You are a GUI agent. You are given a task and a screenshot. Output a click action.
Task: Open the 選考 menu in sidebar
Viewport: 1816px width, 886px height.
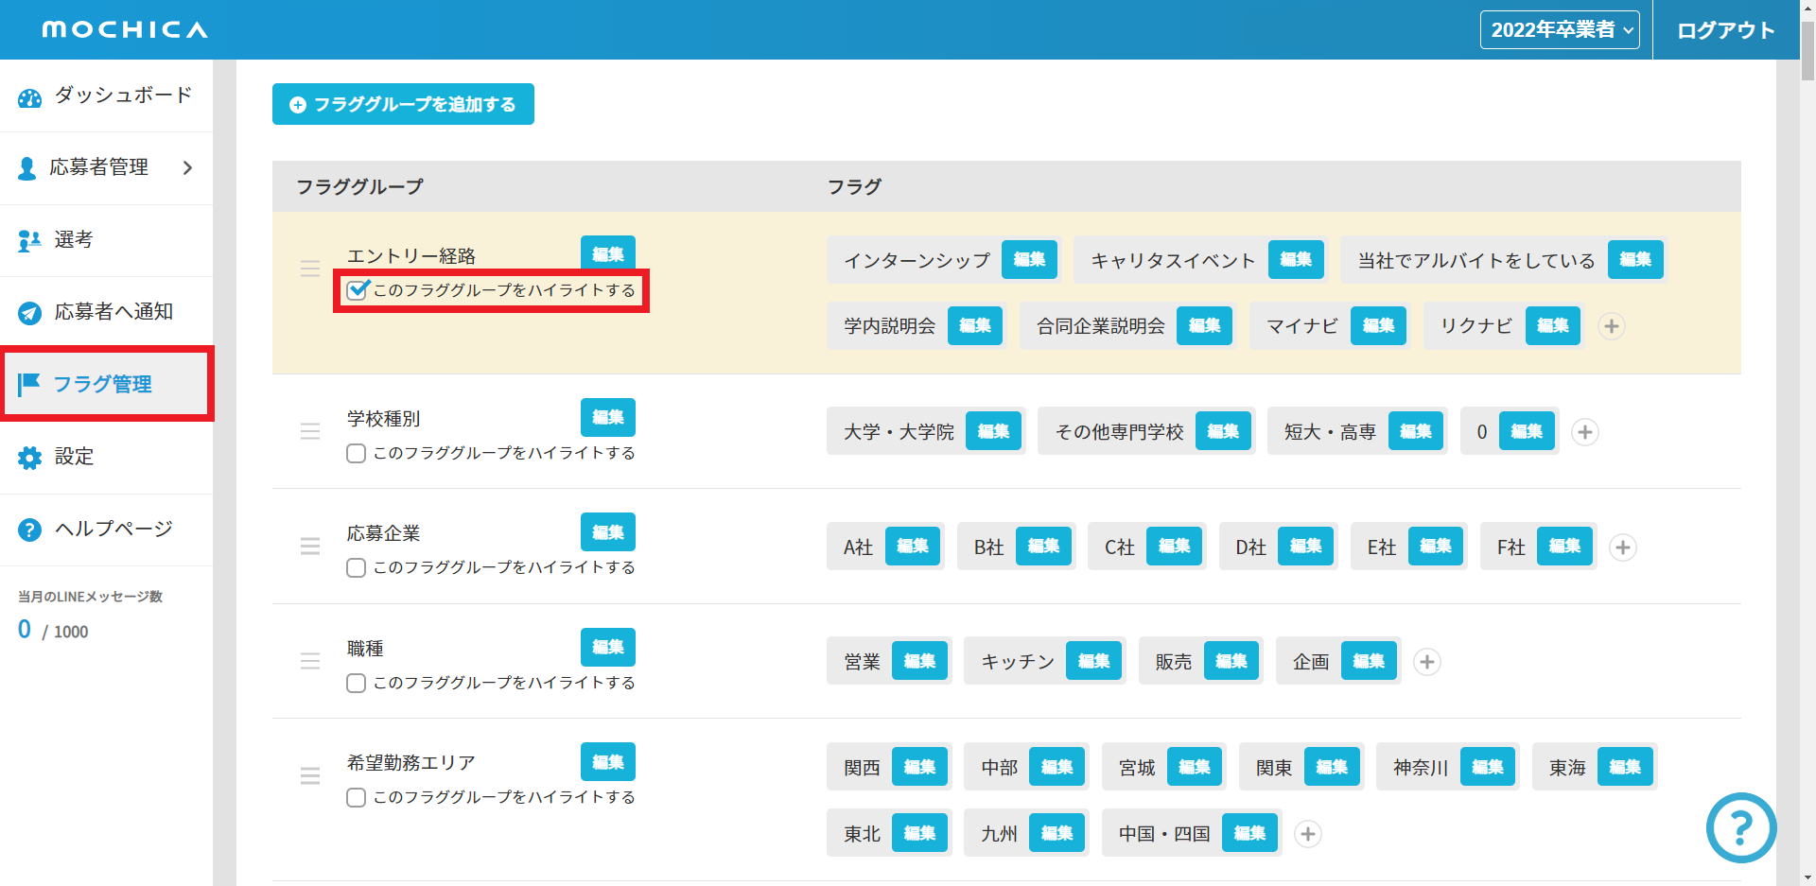(x=74, y=240)
